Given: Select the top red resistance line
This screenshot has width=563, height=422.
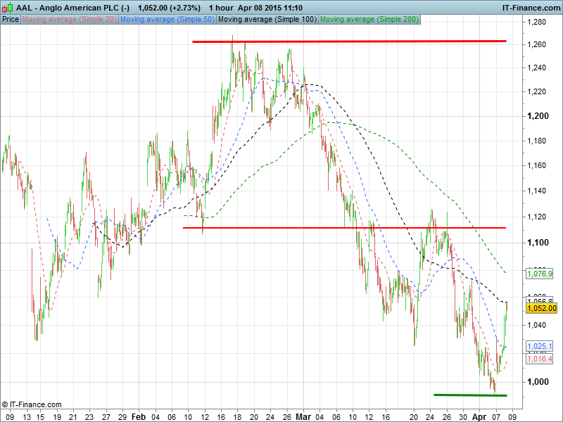Looking at the screenshot, I should [x=349, y=41].
